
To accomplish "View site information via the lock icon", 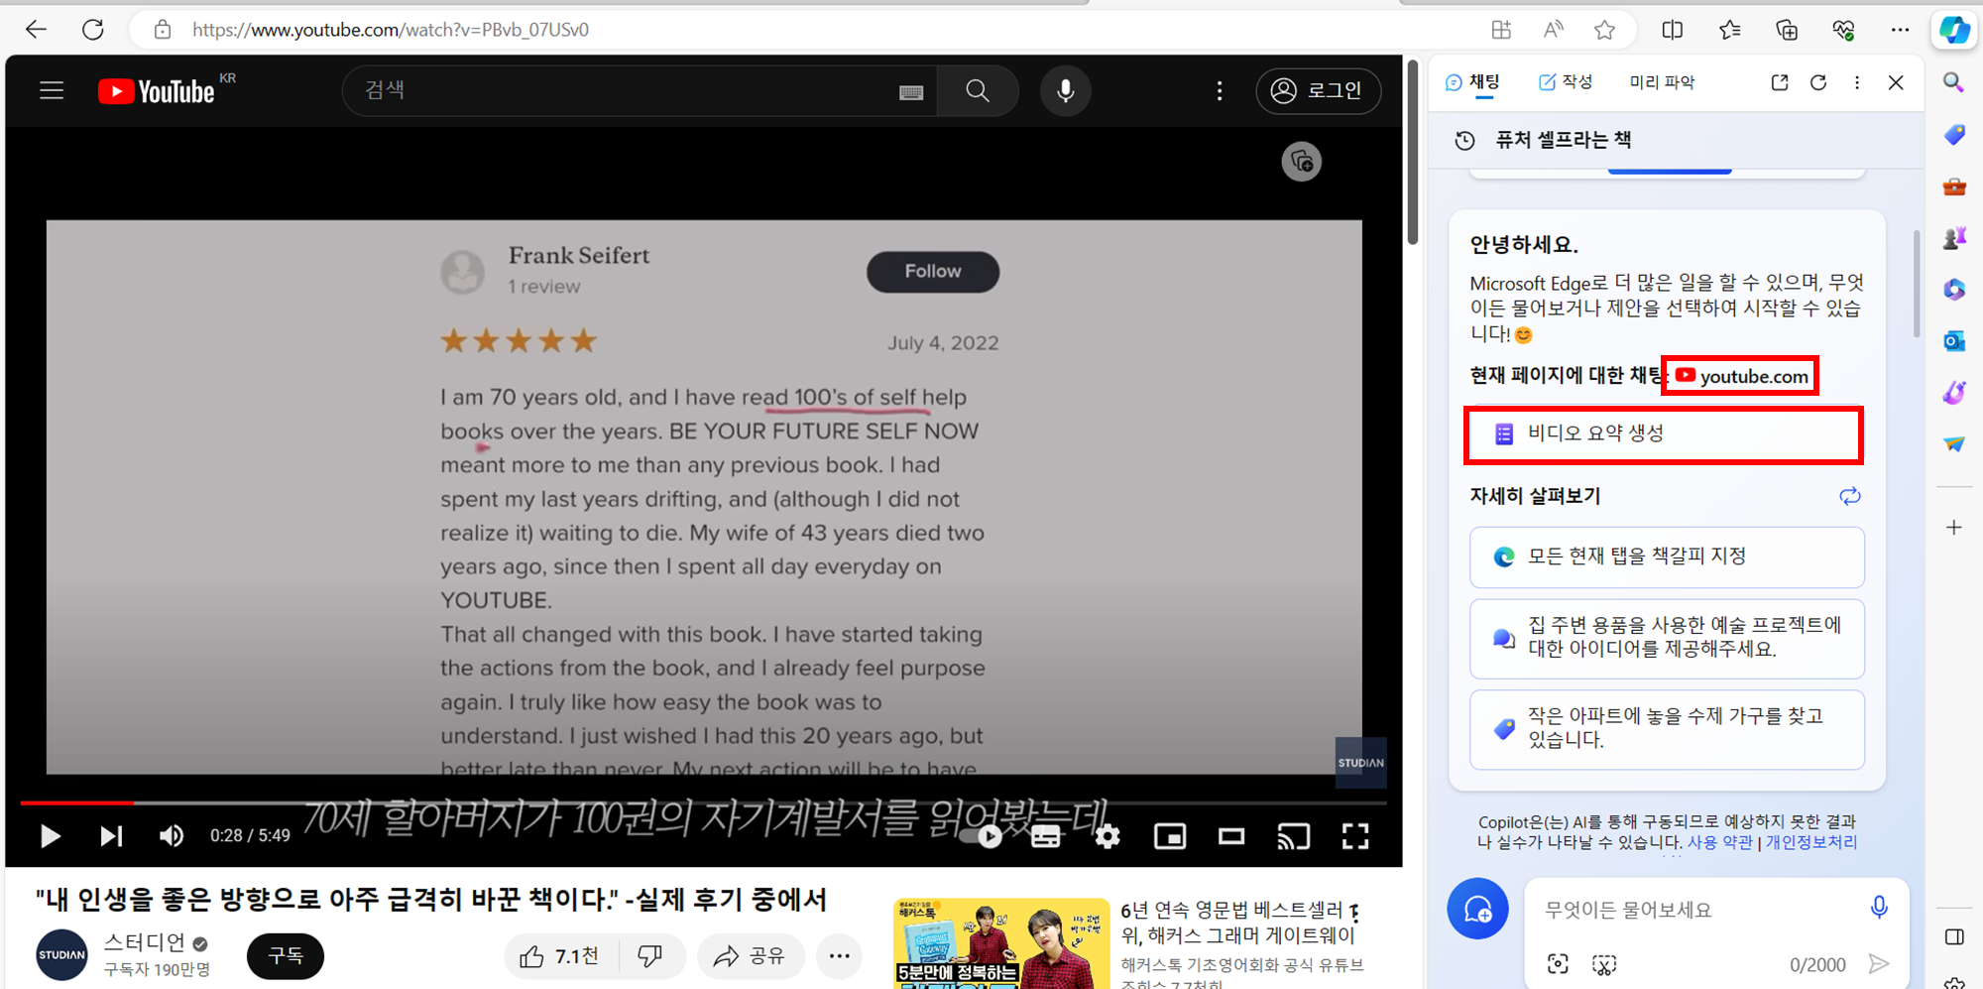I will click(163, 30).
